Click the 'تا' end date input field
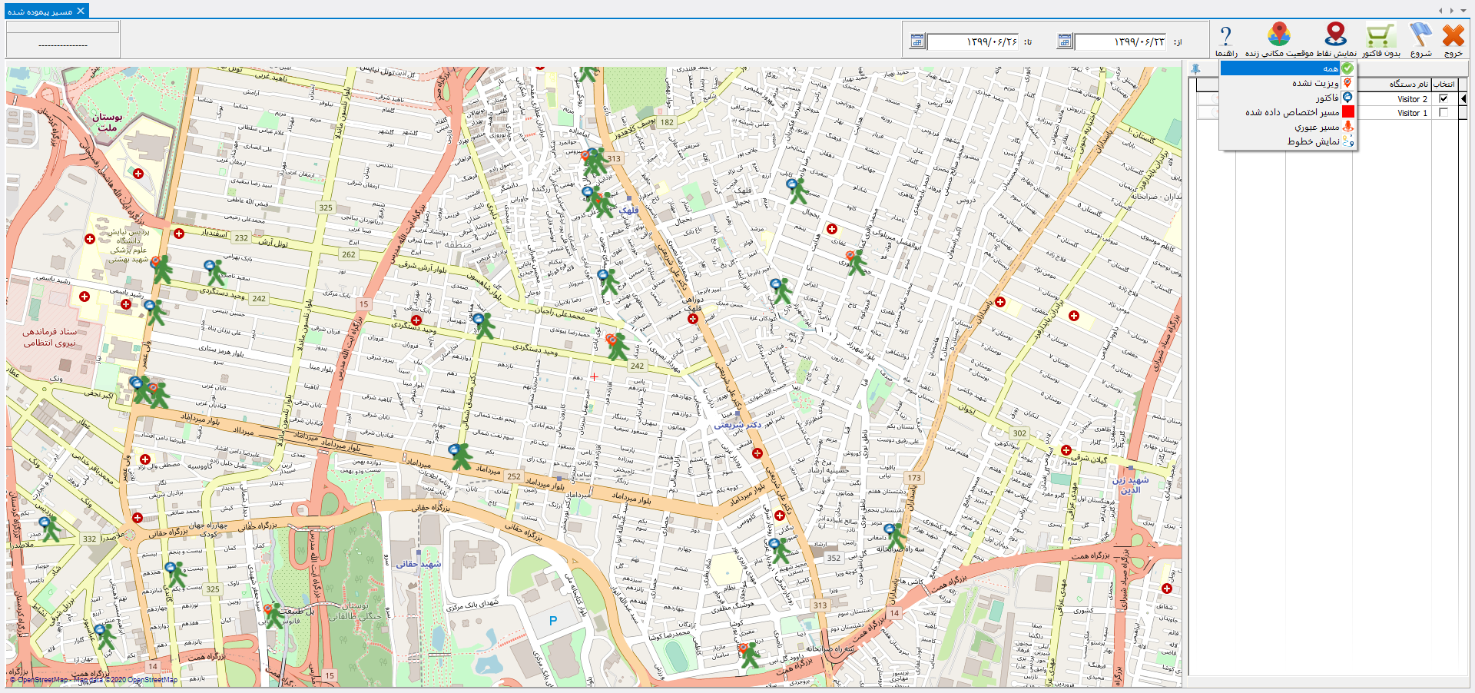 coord(973,41)
